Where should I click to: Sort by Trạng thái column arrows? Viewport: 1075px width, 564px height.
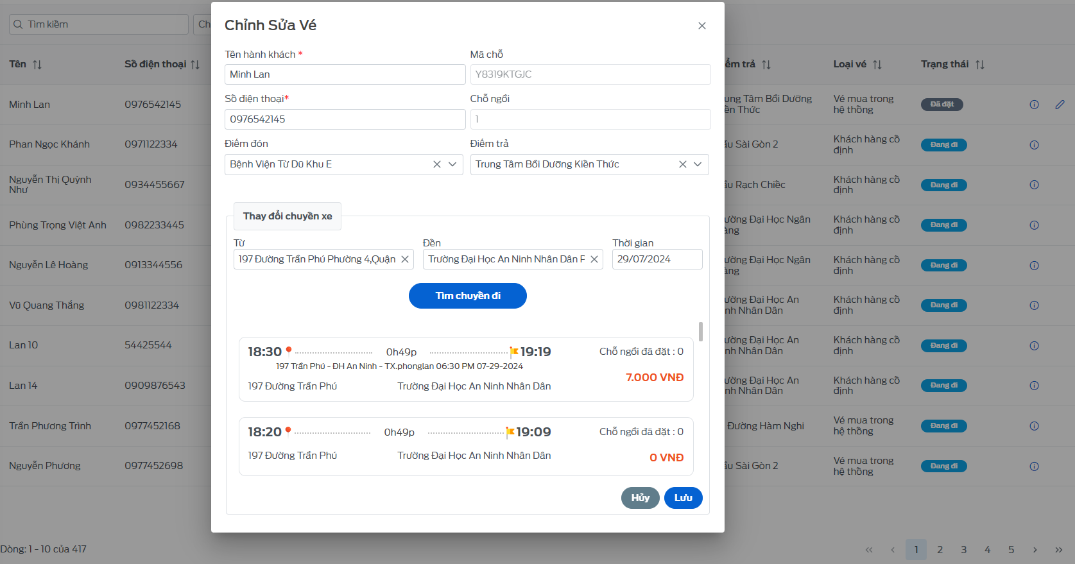[979, 64]
